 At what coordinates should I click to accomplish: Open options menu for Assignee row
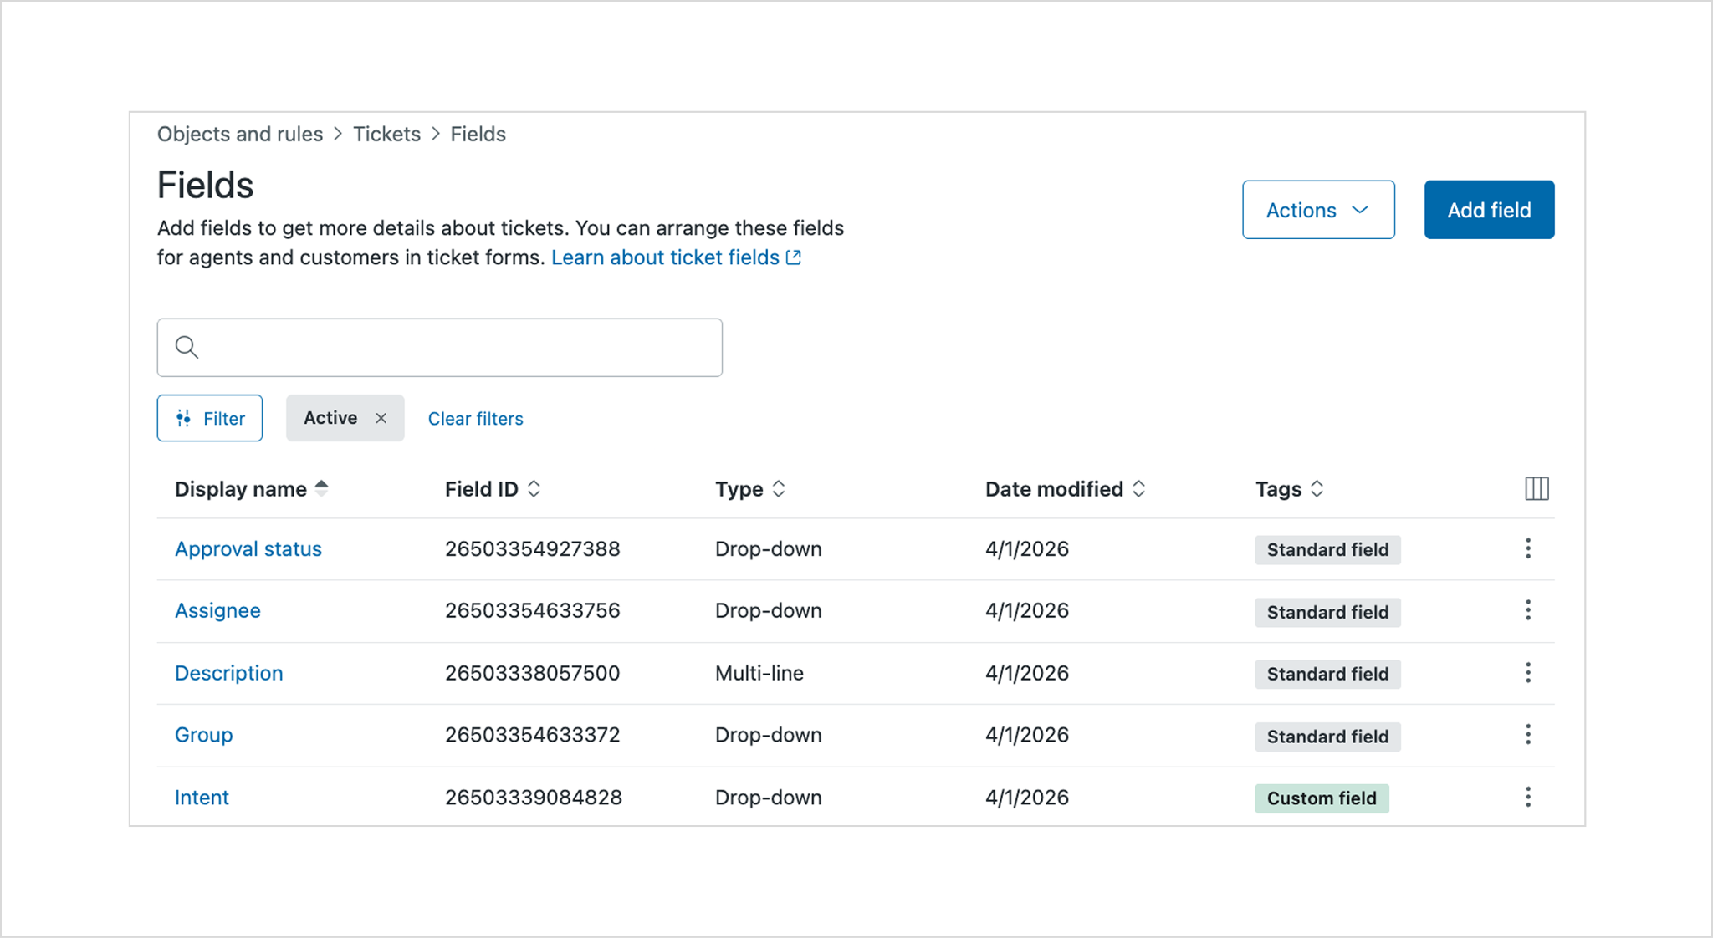pyautogui.click(x=1527, y=611)
